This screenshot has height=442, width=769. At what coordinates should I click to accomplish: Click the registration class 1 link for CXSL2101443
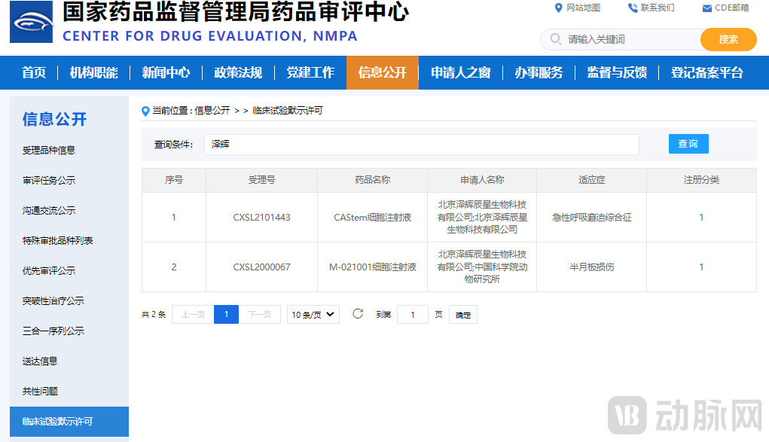(700, 217)
